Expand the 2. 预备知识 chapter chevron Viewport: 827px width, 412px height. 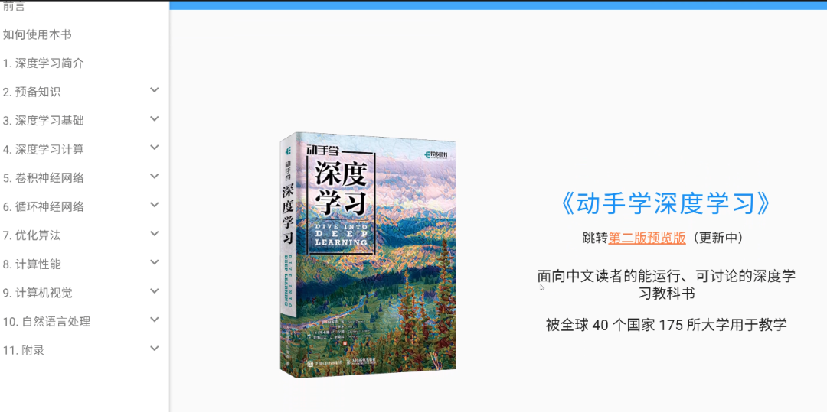[x=155, y=90]
